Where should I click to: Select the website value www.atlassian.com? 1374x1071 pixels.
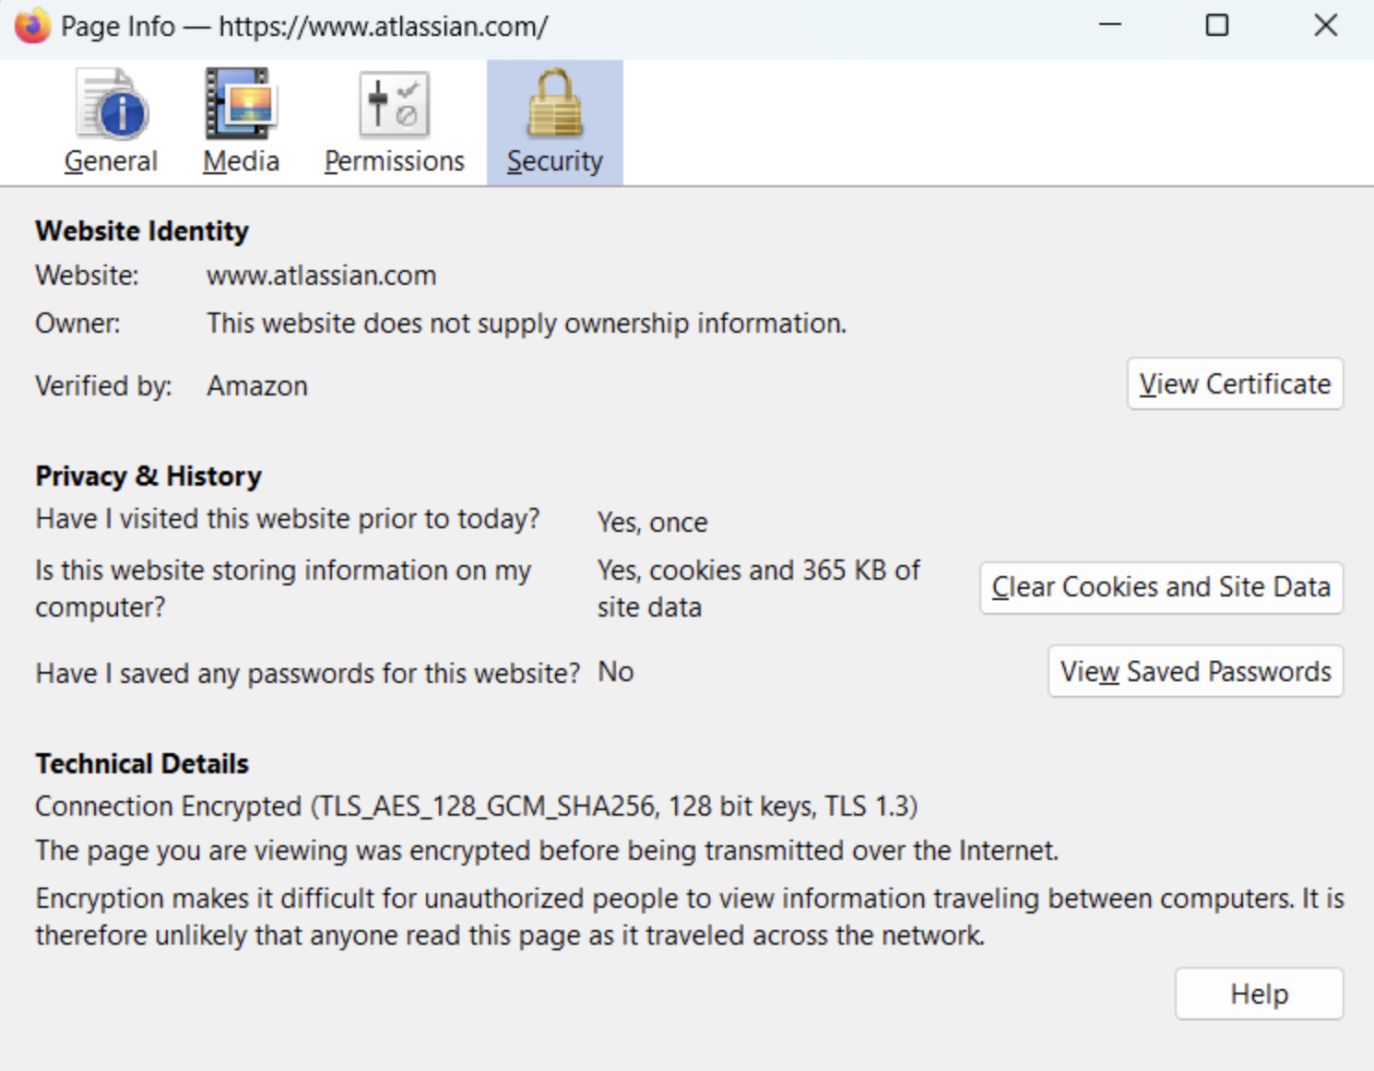pos(321,276)
